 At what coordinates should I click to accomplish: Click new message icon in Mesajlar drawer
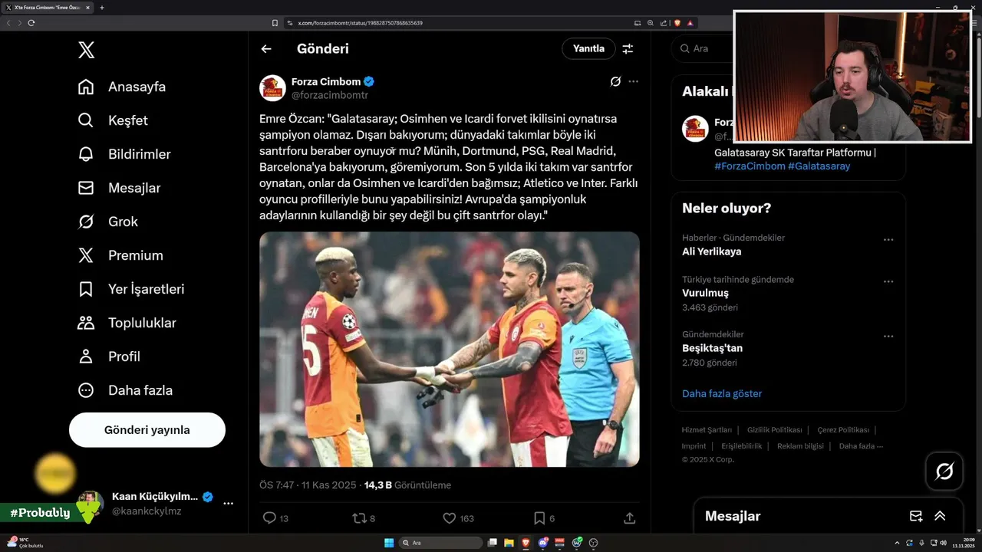(x=916, y=517)
